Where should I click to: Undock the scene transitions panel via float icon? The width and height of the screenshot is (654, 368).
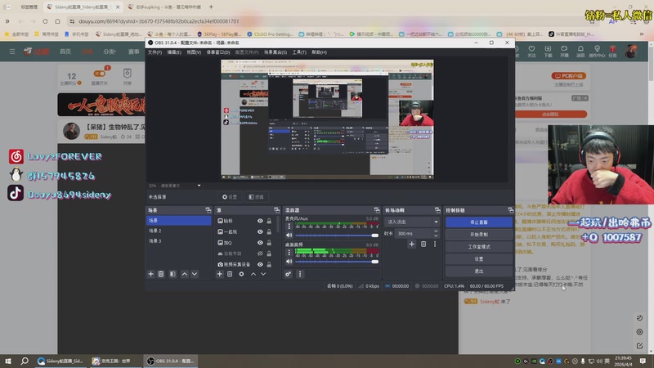tap(437, 210)
